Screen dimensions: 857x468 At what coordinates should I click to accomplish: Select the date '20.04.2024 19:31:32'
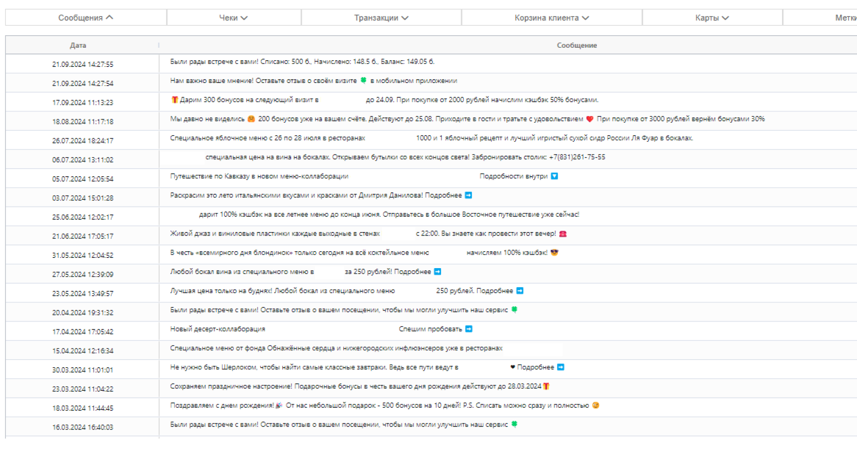click(83, 313)
